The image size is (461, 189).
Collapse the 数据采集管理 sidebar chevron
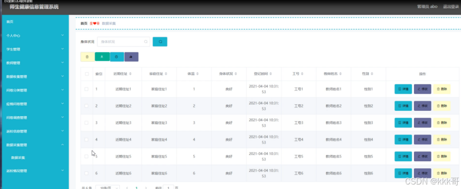pyautogui.click(x=62, y=144)
